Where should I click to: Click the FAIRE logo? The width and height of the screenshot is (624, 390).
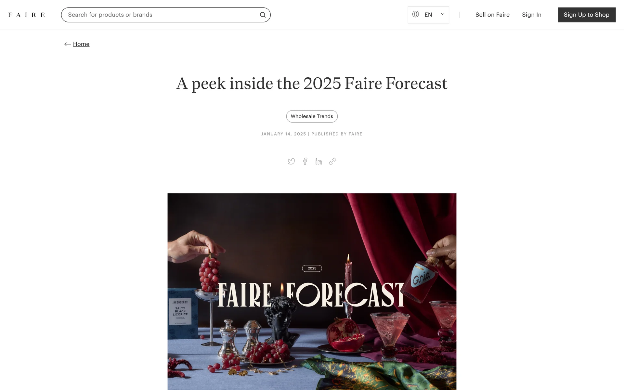[x=26, y=15]
